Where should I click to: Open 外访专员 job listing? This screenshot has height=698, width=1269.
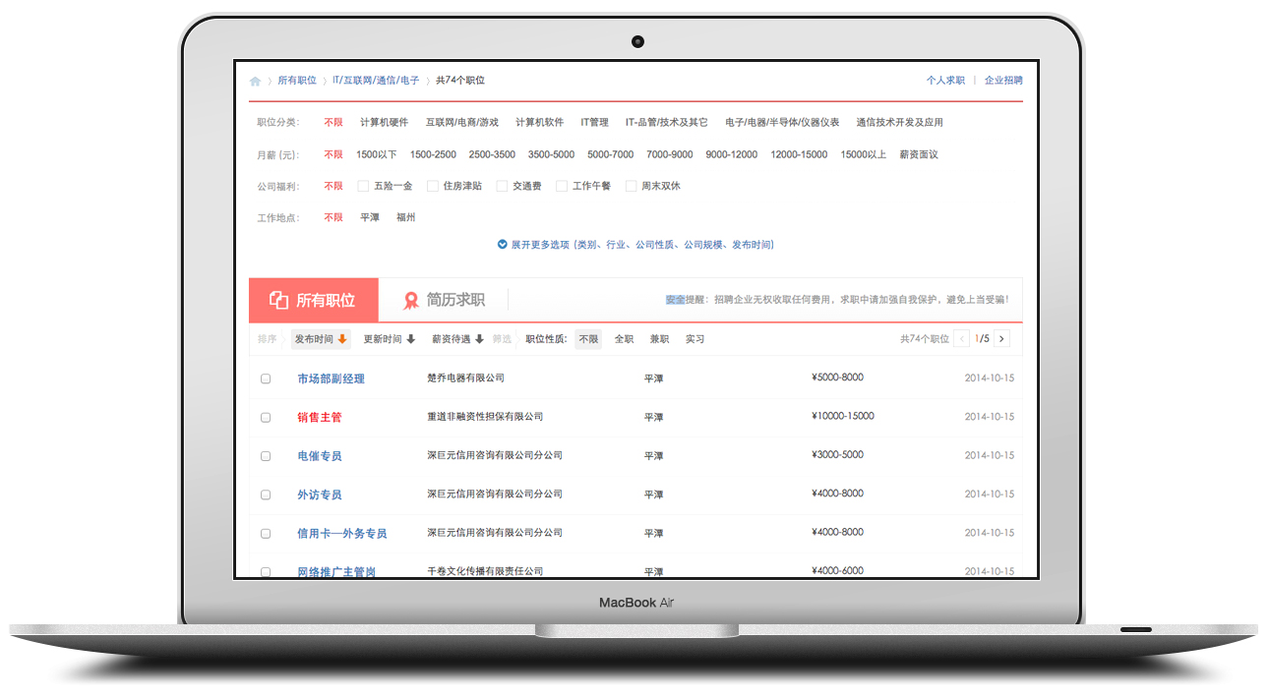pos(320,494)
